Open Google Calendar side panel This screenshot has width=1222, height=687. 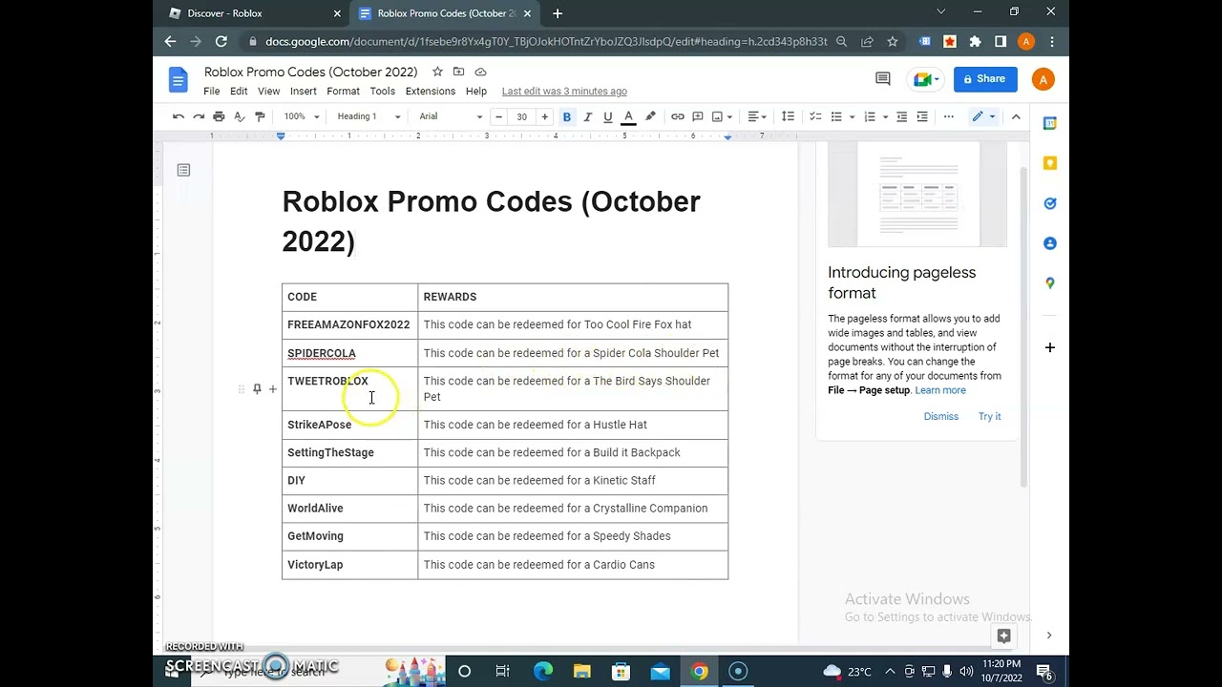pos(1050,123)
